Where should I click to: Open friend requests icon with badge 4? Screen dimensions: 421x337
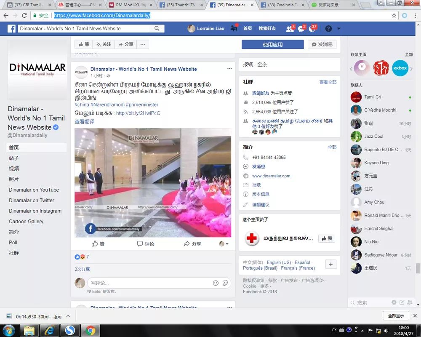click(x=290, y=29)
